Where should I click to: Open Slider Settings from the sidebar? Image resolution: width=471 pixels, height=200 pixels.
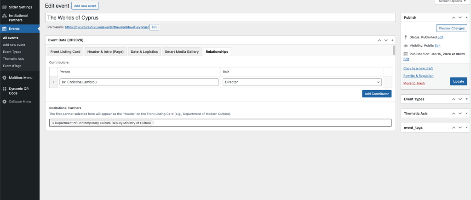point(19,7)
